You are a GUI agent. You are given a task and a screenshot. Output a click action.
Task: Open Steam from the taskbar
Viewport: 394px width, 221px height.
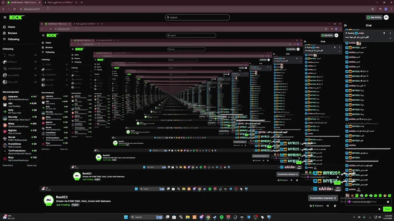click(x=215, y=217)
